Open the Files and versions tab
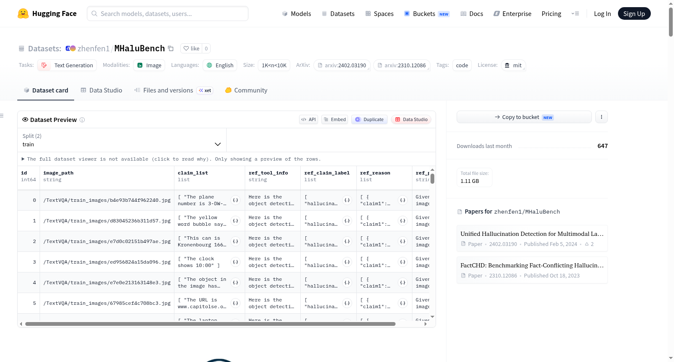The width and height of the screenshot is (674, 362). pyautogui.click(x=174, y=90)
